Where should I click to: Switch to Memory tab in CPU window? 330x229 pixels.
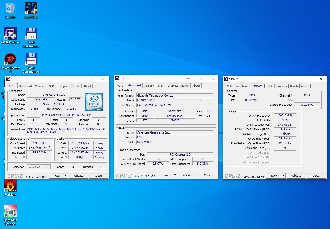40,86
